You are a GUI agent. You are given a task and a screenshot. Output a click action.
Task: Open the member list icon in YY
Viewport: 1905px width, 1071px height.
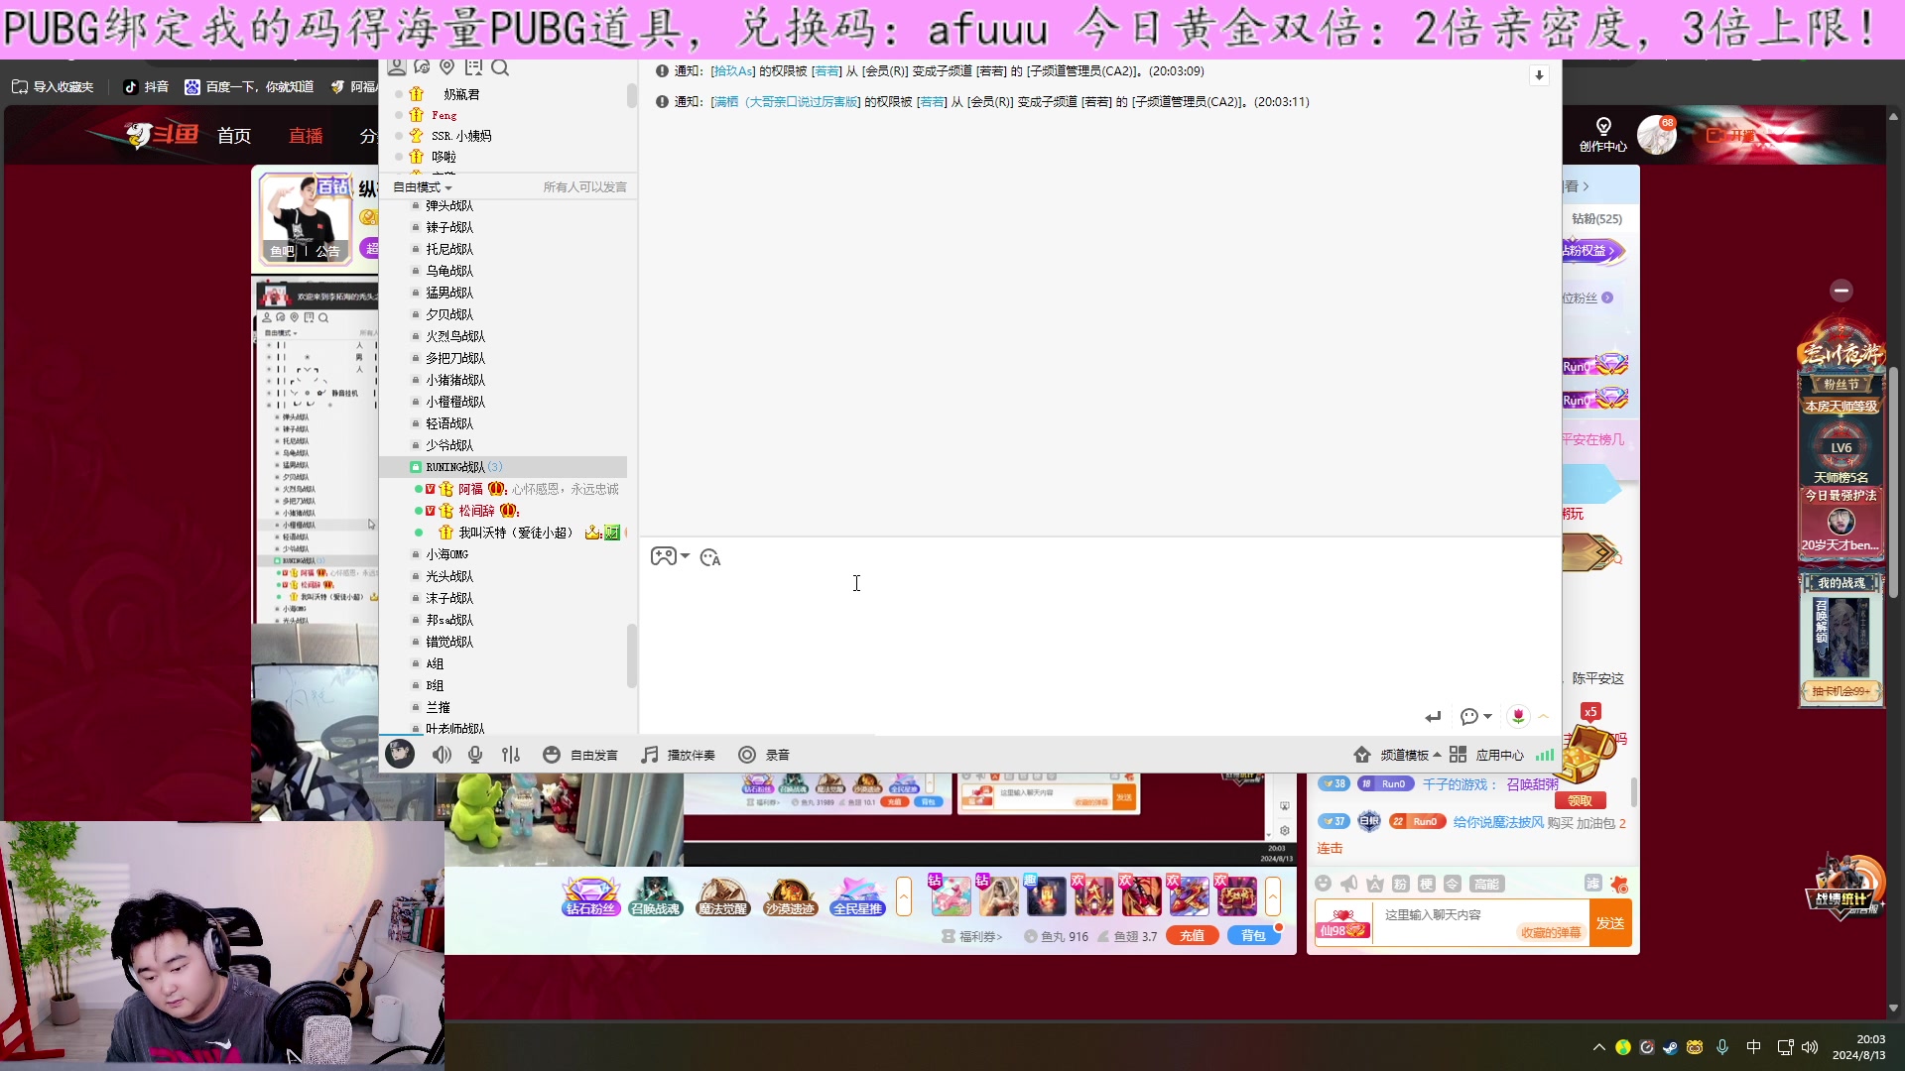(396, 67)
